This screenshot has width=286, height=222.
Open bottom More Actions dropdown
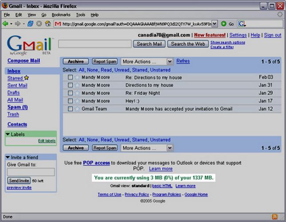pos(147,148)
